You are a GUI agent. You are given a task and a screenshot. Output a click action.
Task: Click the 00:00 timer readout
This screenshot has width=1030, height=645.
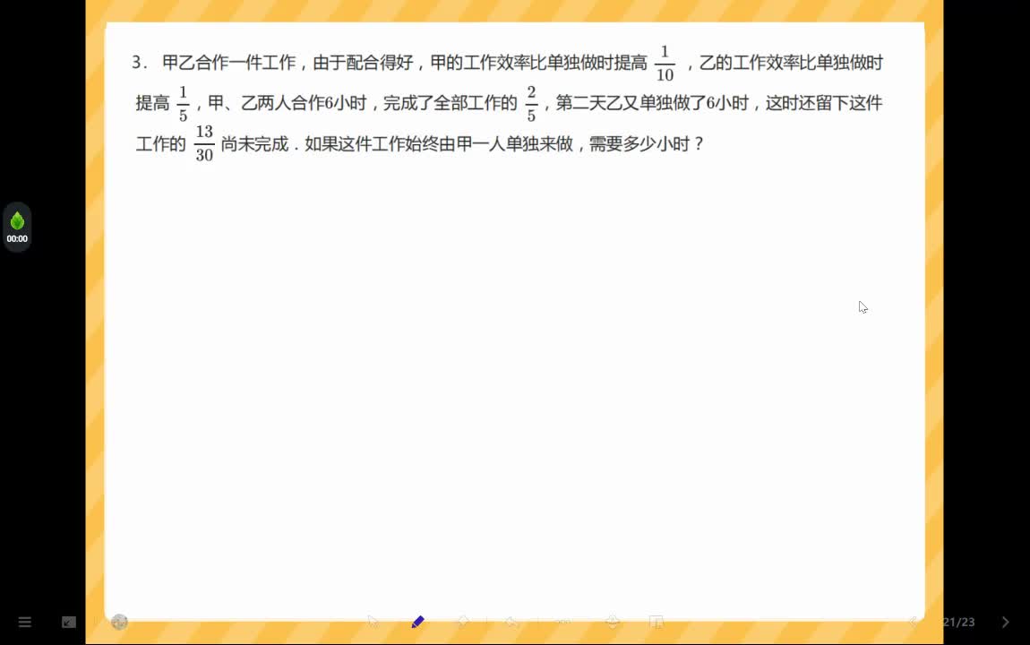pos(17,239)
